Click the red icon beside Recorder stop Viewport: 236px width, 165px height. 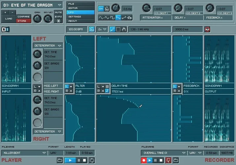(x=168, y=160)
